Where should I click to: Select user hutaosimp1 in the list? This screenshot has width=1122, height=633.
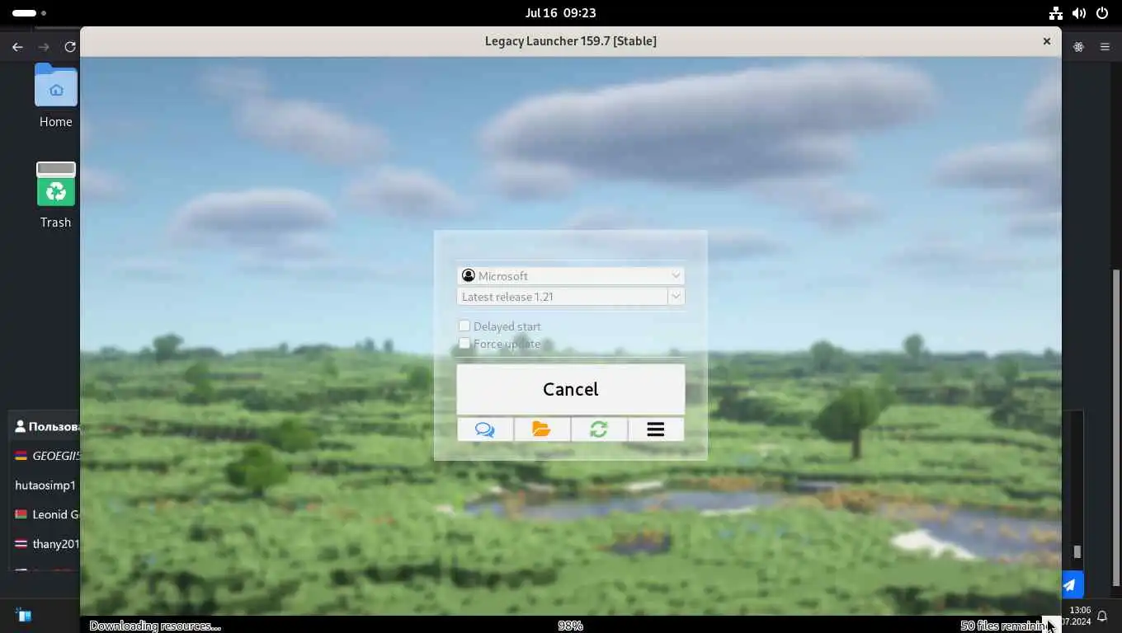(x=45, y=485)
